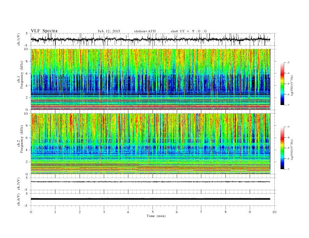Click the time axis tick label "9"

click(x=250, y=212)
